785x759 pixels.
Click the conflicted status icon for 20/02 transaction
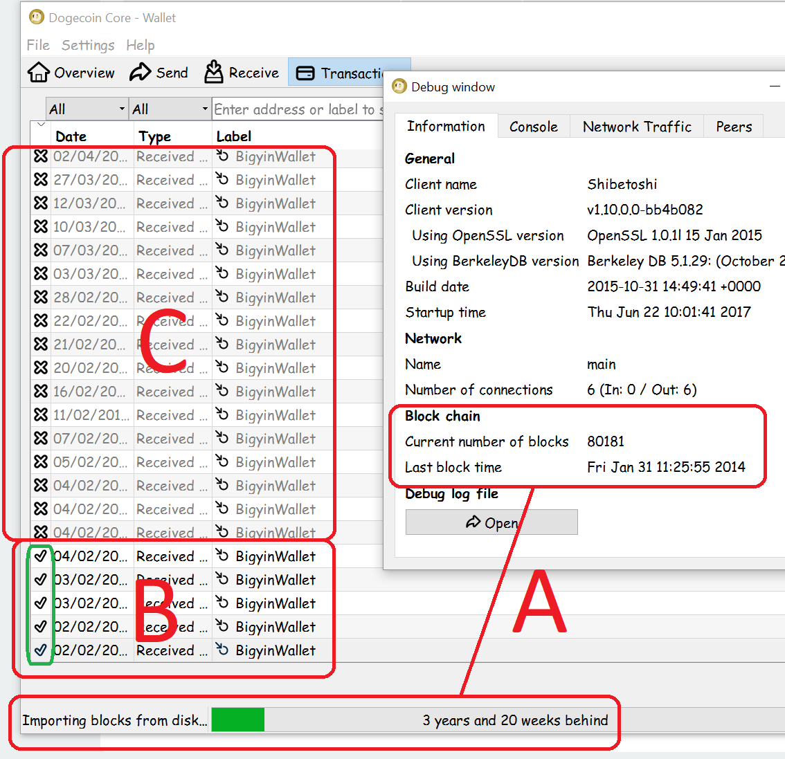click(41, 368)
